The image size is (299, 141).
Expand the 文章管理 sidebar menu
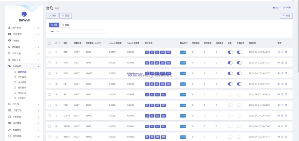[24, 111]
